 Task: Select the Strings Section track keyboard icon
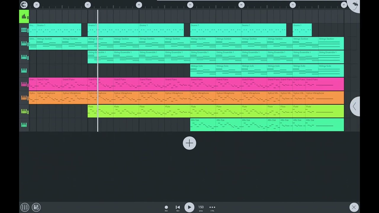[24, 43]
